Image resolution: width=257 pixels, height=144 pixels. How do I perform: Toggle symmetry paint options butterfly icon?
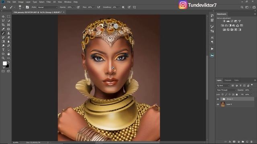click(135, 7)
